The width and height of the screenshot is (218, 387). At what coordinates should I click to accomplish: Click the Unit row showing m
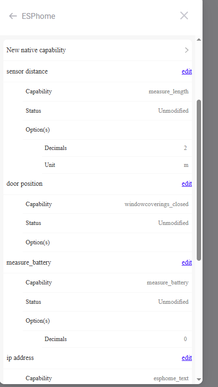coord(117,165)
